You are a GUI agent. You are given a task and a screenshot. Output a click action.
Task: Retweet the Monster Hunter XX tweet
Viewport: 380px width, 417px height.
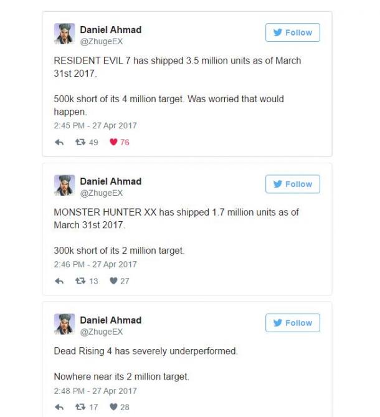click(80, 281)
